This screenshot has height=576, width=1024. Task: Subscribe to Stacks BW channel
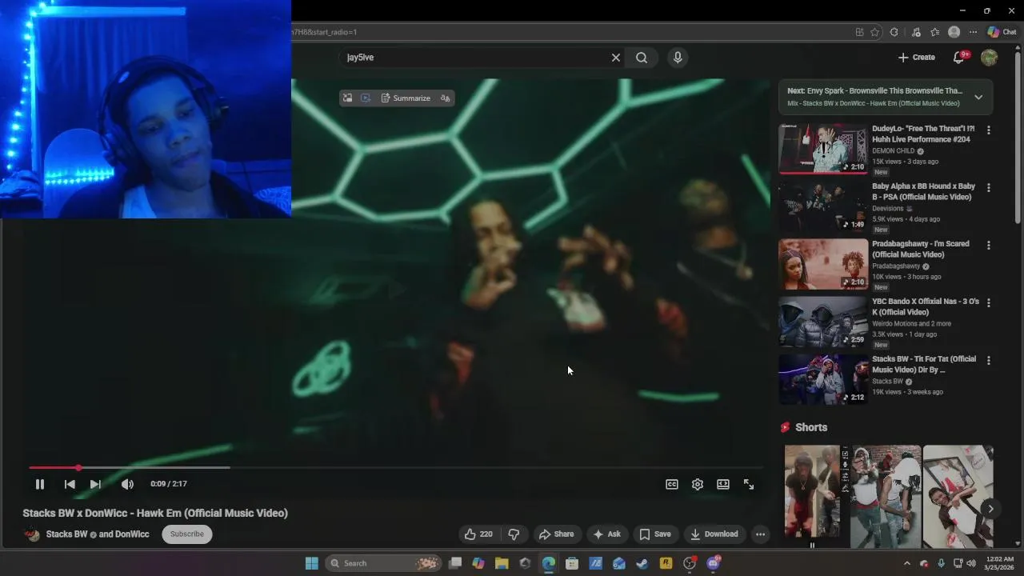187,534
